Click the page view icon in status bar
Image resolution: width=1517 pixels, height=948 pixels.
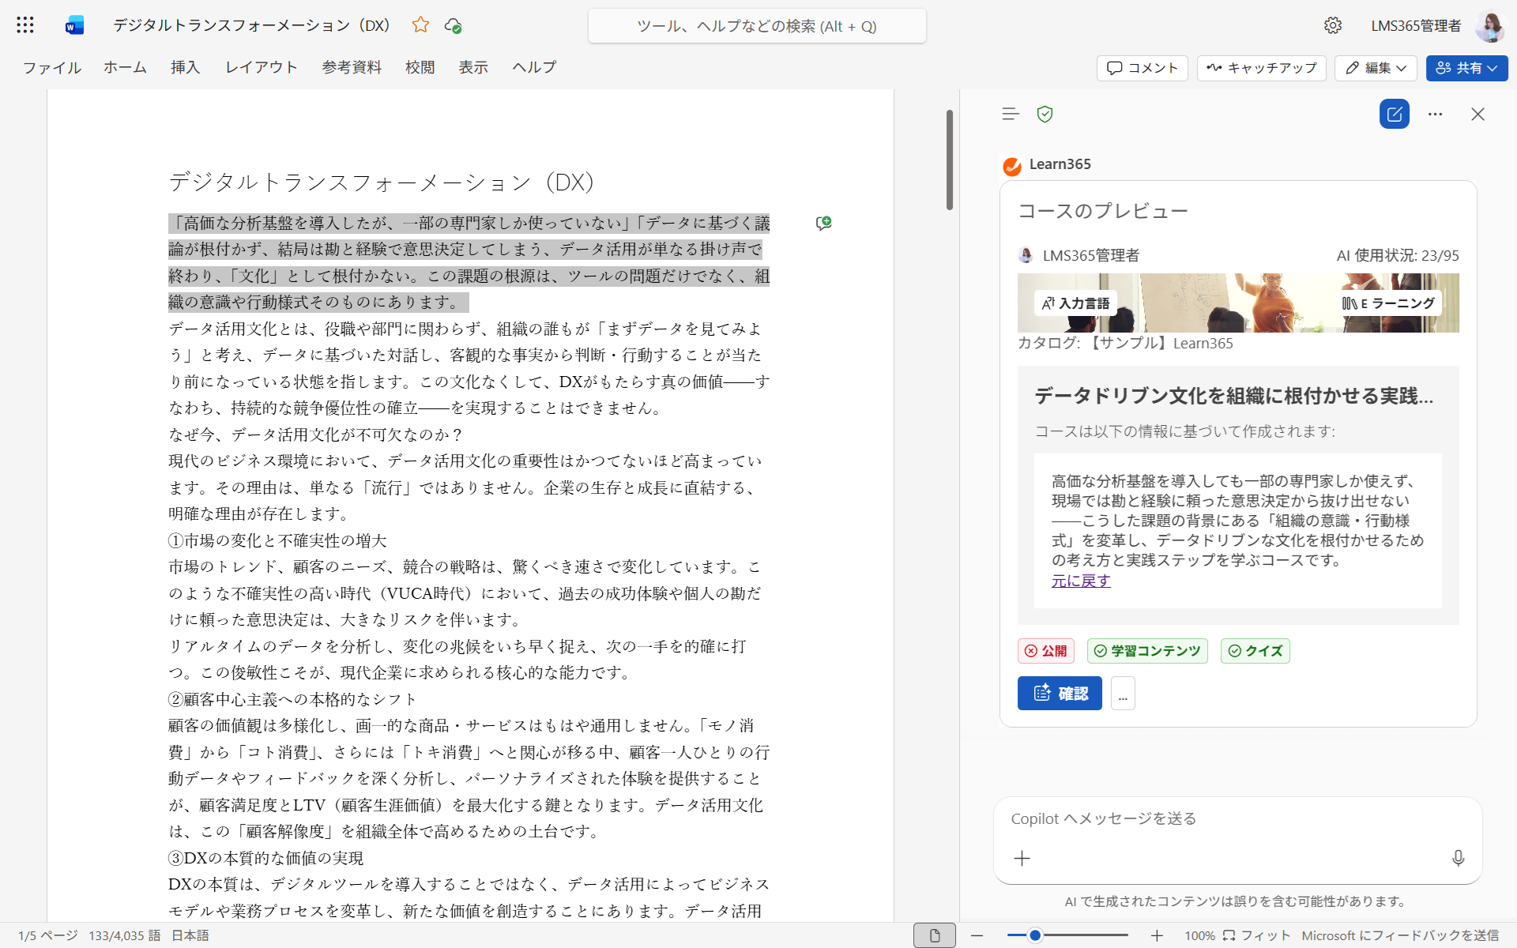point(935,935)
